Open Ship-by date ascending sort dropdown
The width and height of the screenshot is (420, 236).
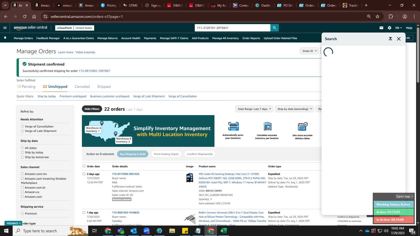294,109
